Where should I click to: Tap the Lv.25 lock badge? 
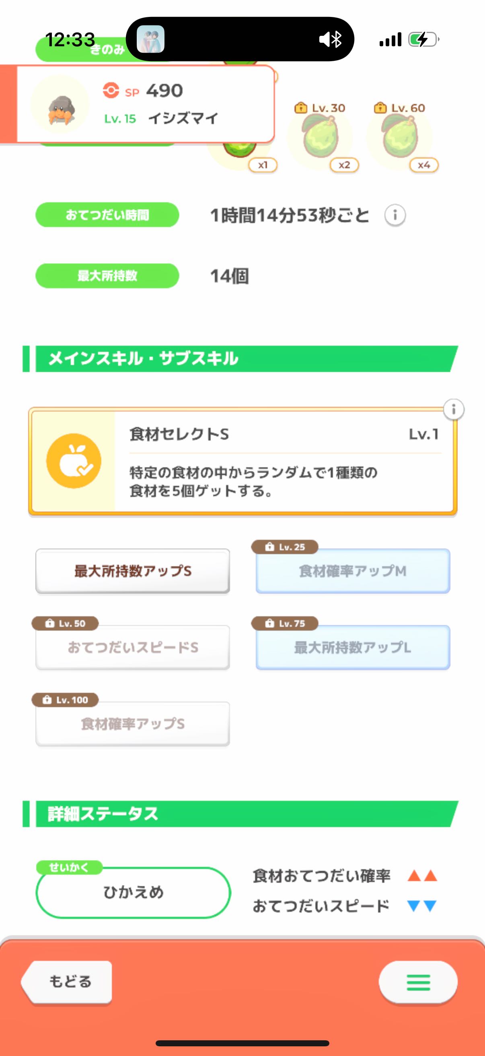[x=285, y=547]
